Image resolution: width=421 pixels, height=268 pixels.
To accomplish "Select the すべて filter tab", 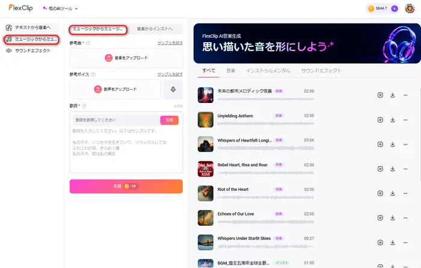I will (209, 70).
